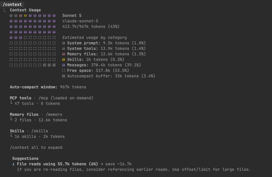
Task: Click the System prompt legend icon
Action: [x=64, y=43]
